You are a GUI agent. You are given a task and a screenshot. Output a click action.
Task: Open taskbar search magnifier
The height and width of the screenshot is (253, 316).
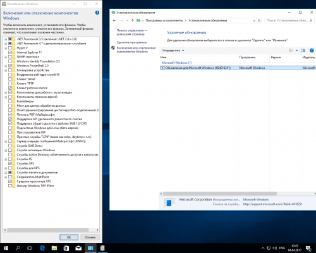[x=18, y=248]
